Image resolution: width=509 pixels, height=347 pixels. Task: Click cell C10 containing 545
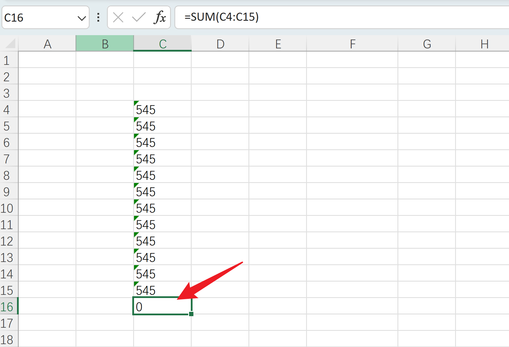(162, 208)
